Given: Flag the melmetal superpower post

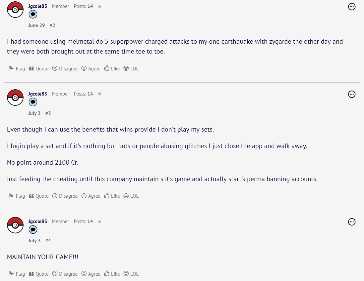Looking at the screenshot, I should point(17,68).
